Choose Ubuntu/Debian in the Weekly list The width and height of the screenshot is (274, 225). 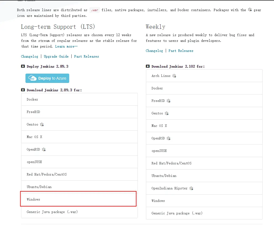click(204, 176)
